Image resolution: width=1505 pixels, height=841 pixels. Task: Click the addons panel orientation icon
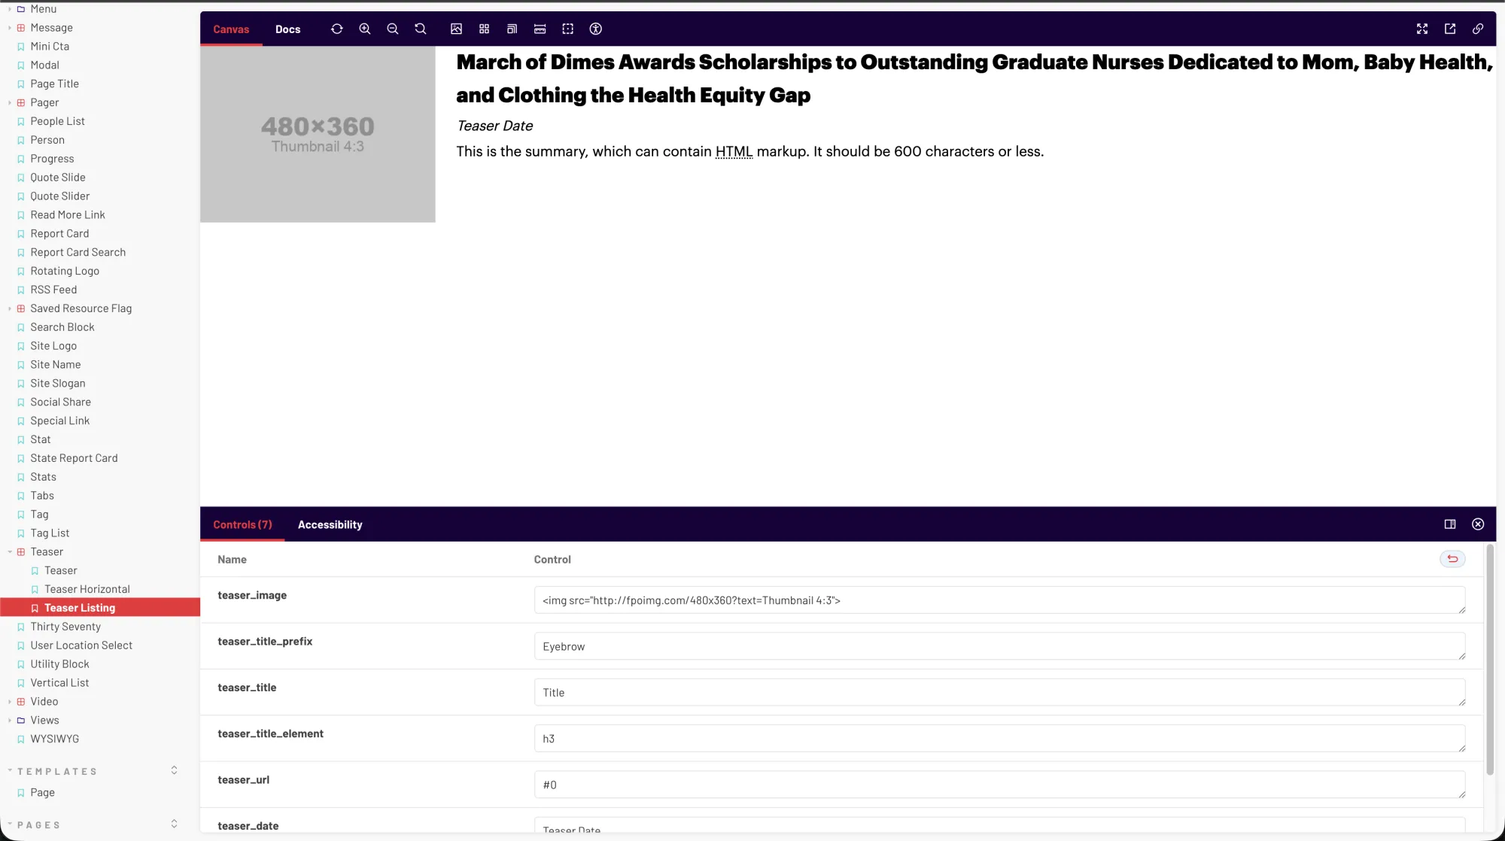point(1450,524)
